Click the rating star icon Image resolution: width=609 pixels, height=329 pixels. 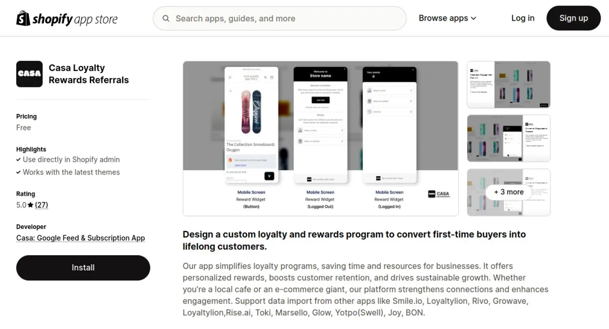point(30,205)
